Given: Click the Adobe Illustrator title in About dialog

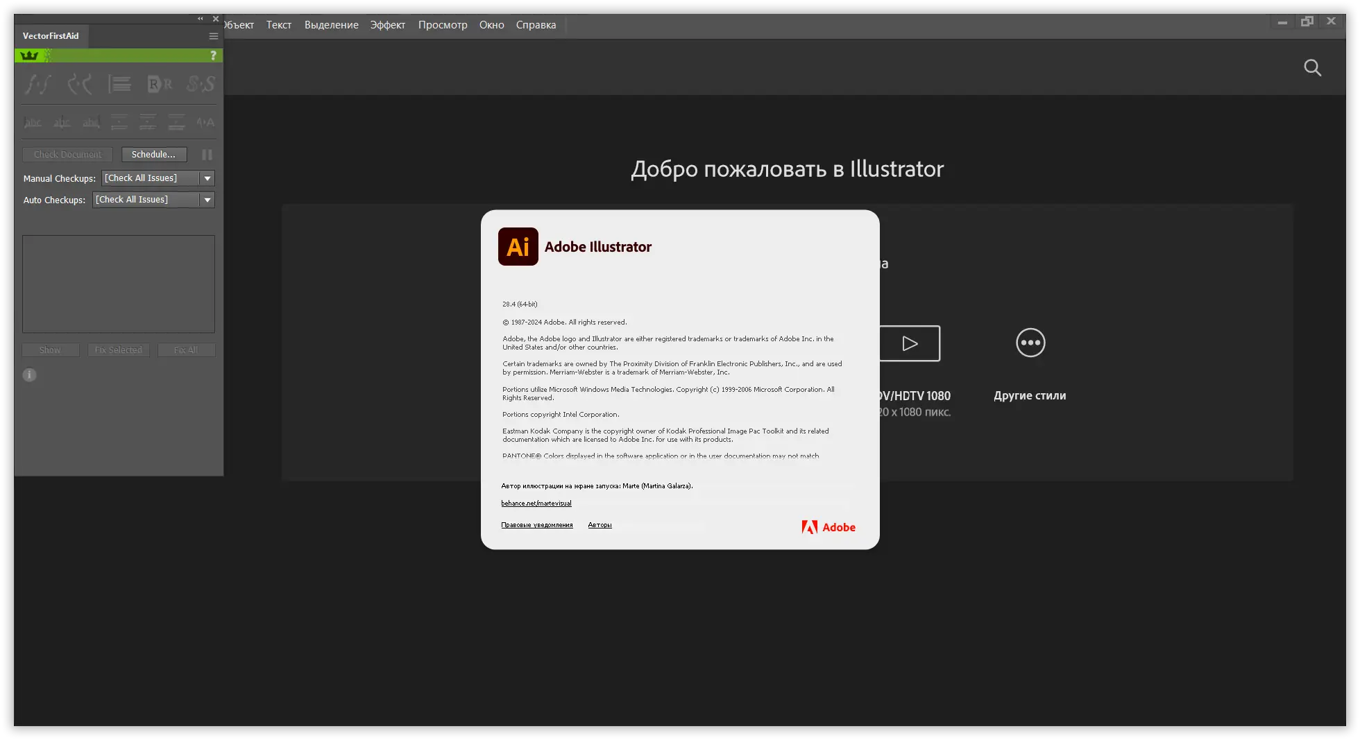Looking at the screenshot, I should (598, 247).
